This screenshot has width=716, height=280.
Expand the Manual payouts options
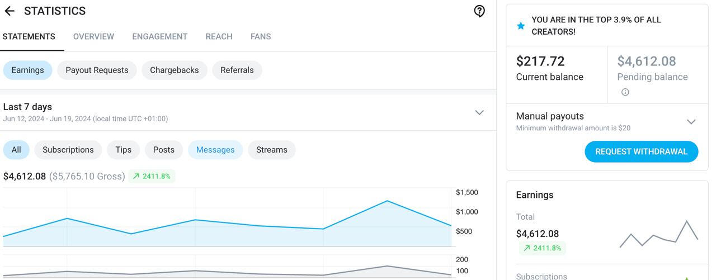click(x=691, y=121)
